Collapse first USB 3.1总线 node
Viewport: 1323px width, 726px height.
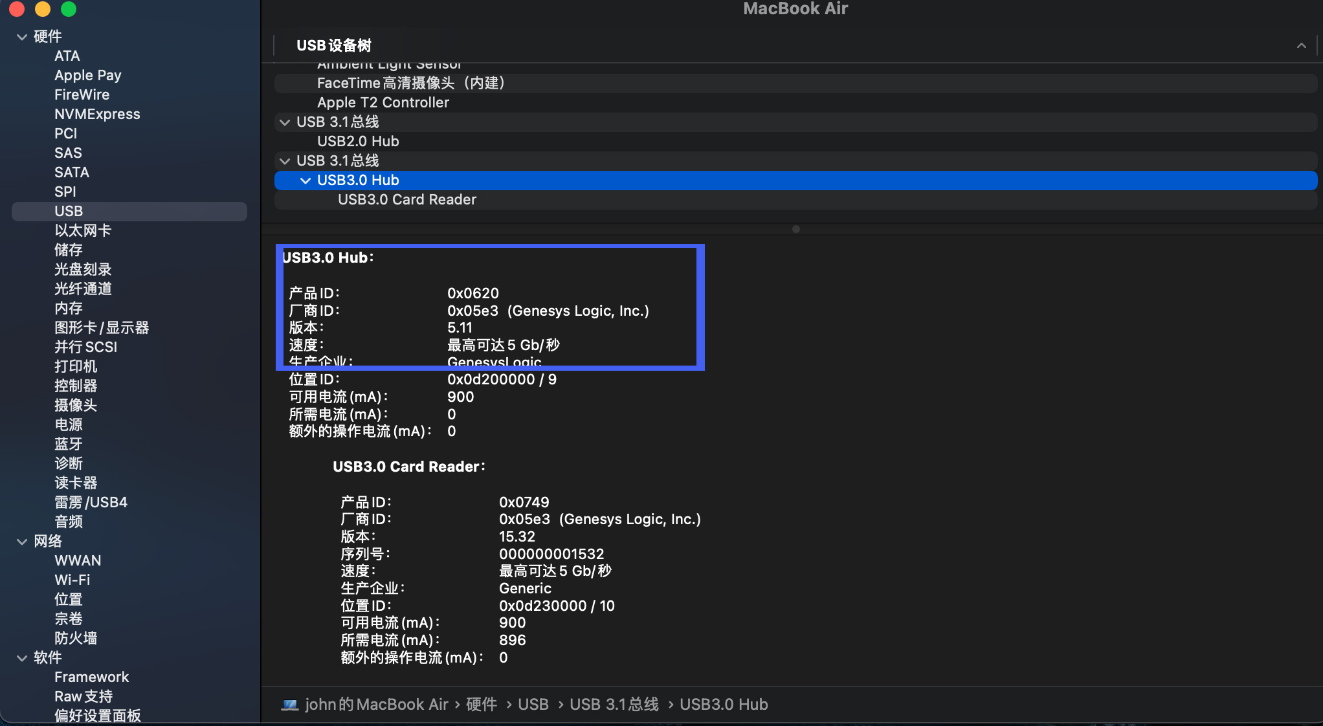coord(285,122)
